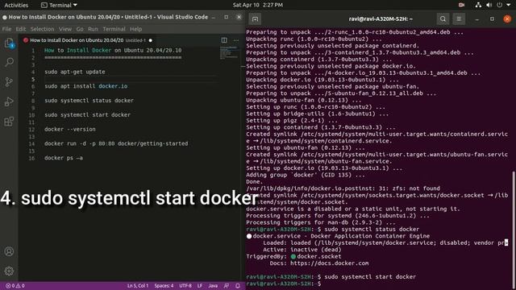Screen dimensions: 516x290
Task: Change language mode Java
Action: (213, 286)
